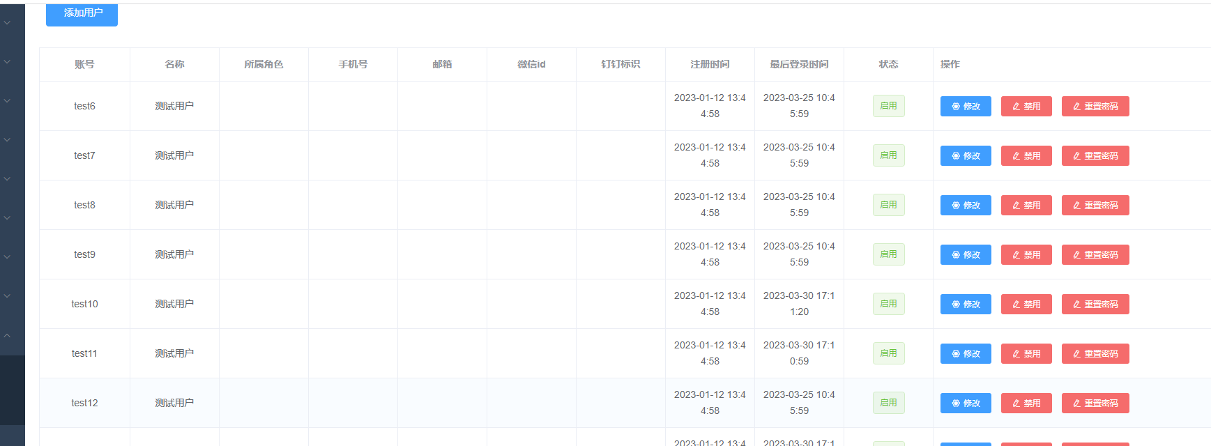1211x446 pixels.
Task: Click 禁用 for user test10
Action: point(1026,305)
